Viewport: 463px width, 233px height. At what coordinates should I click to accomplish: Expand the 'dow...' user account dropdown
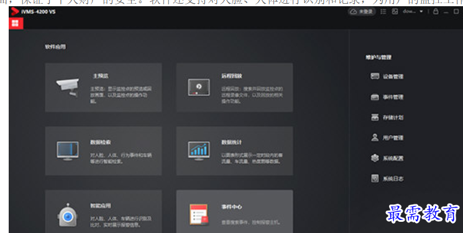(x=413, y=12)
